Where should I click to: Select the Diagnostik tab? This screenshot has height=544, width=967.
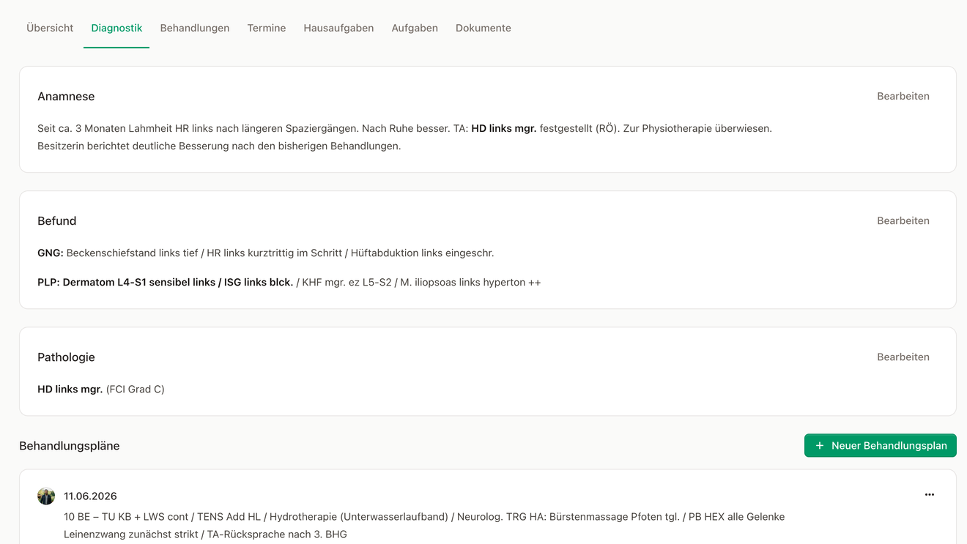click(116, 28)
